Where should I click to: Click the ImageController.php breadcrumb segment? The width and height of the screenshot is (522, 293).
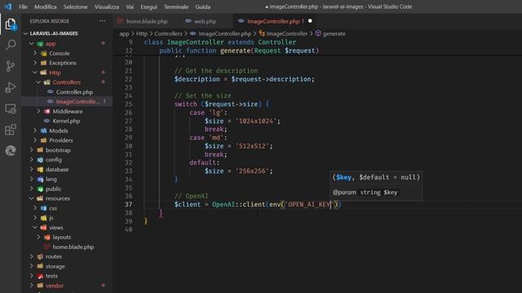click(x=225, y=33)
